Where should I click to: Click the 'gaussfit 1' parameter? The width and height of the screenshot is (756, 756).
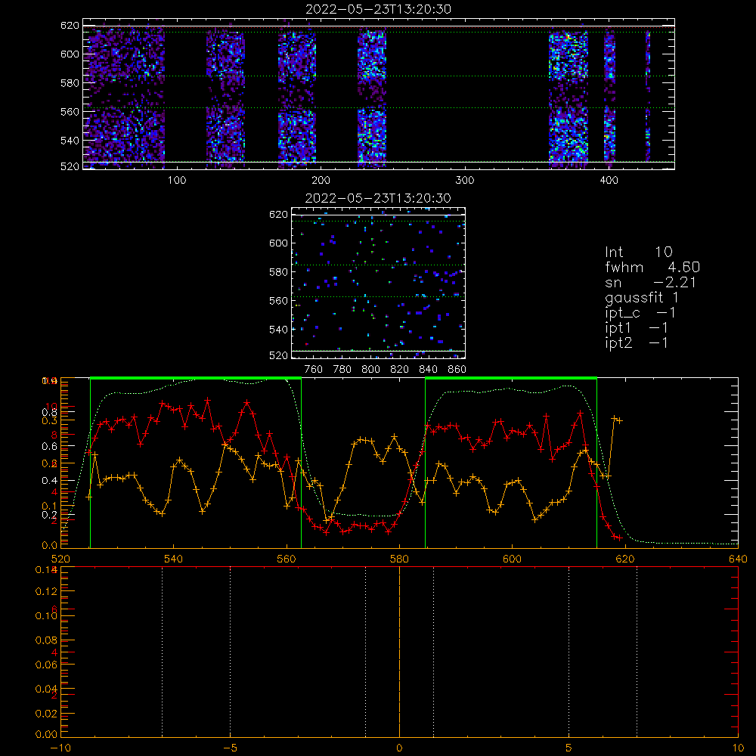click(642, 298)
